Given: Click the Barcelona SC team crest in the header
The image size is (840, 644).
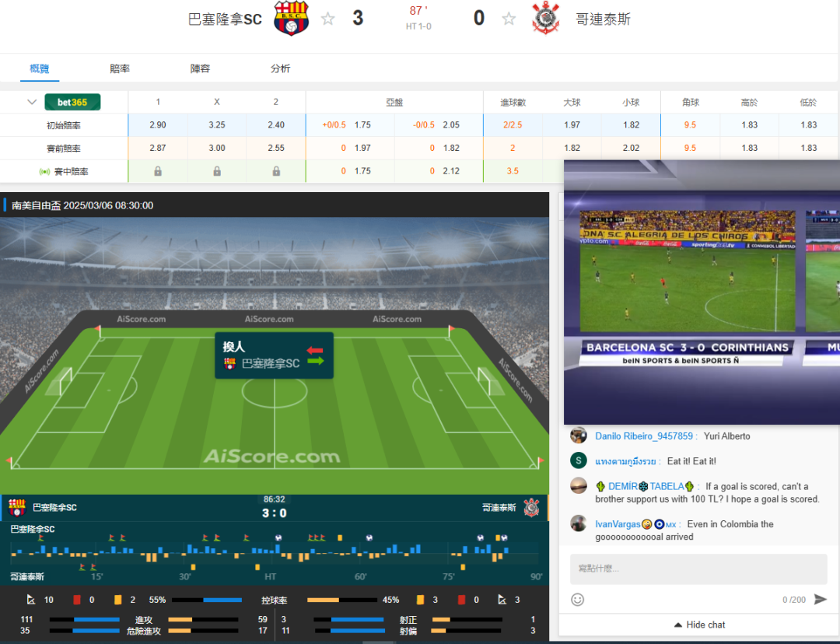Looking at the screenshot, I should click(x=291, y=18).
